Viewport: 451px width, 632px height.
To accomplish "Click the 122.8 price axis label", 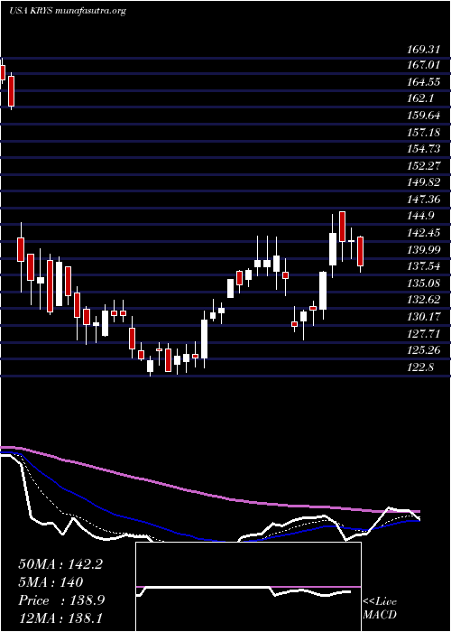I will pyautogui.click(x=420, y=367).
